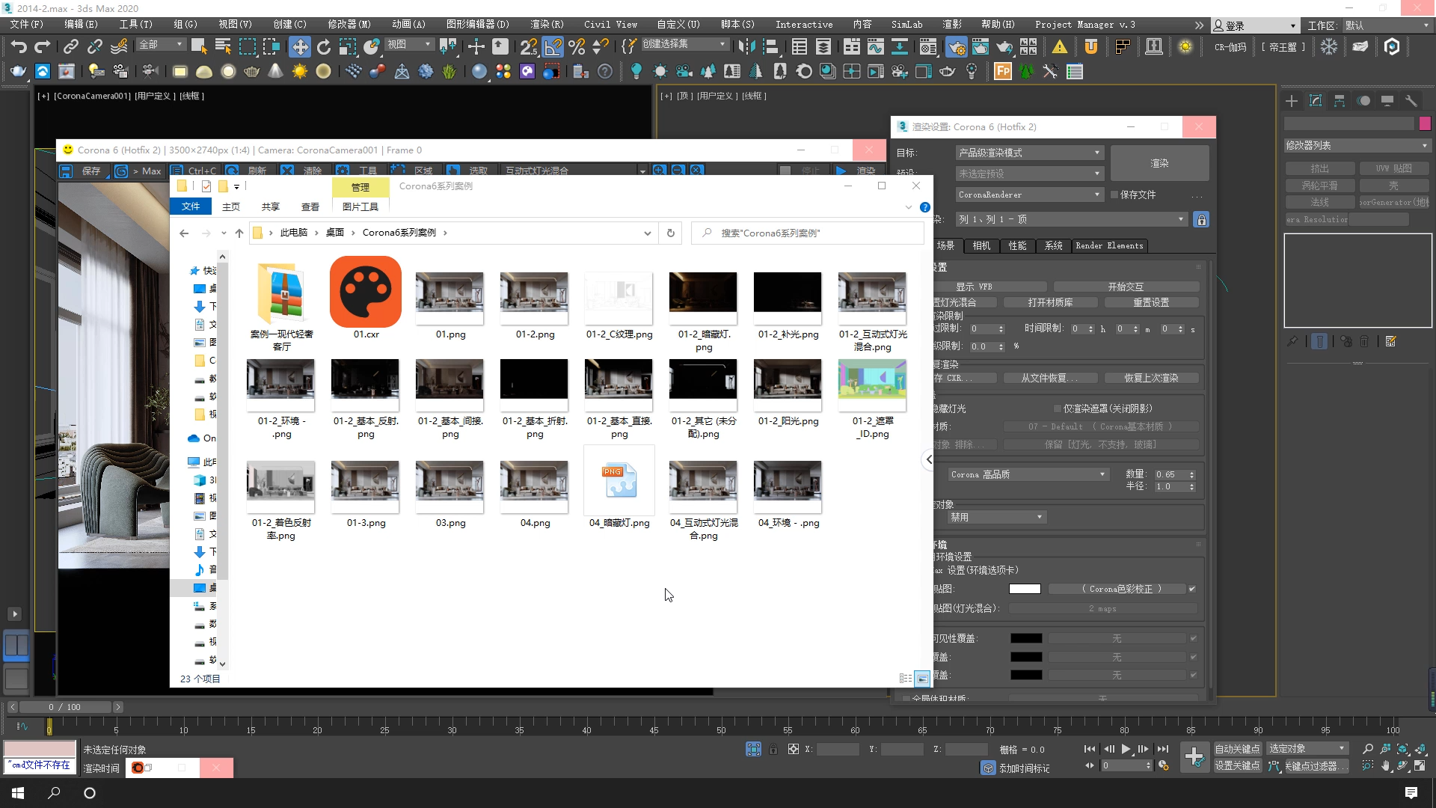Toggle Angle Snap in the toolbar

pos(553,47)
